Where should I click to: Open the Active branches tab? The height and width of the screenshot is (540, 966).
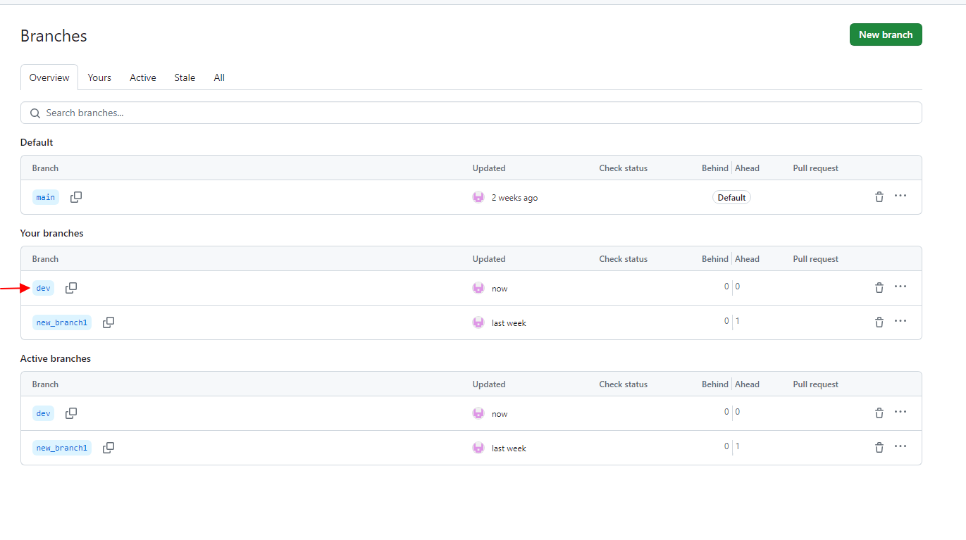pyautogui.click(x=143, y=77)
